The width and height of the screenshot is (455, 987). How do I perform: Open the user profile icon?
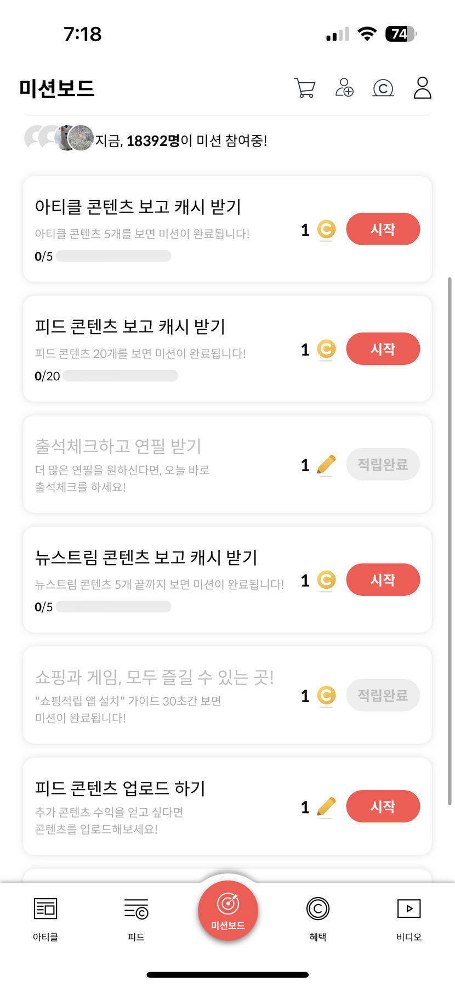click(x=422, y=88)
